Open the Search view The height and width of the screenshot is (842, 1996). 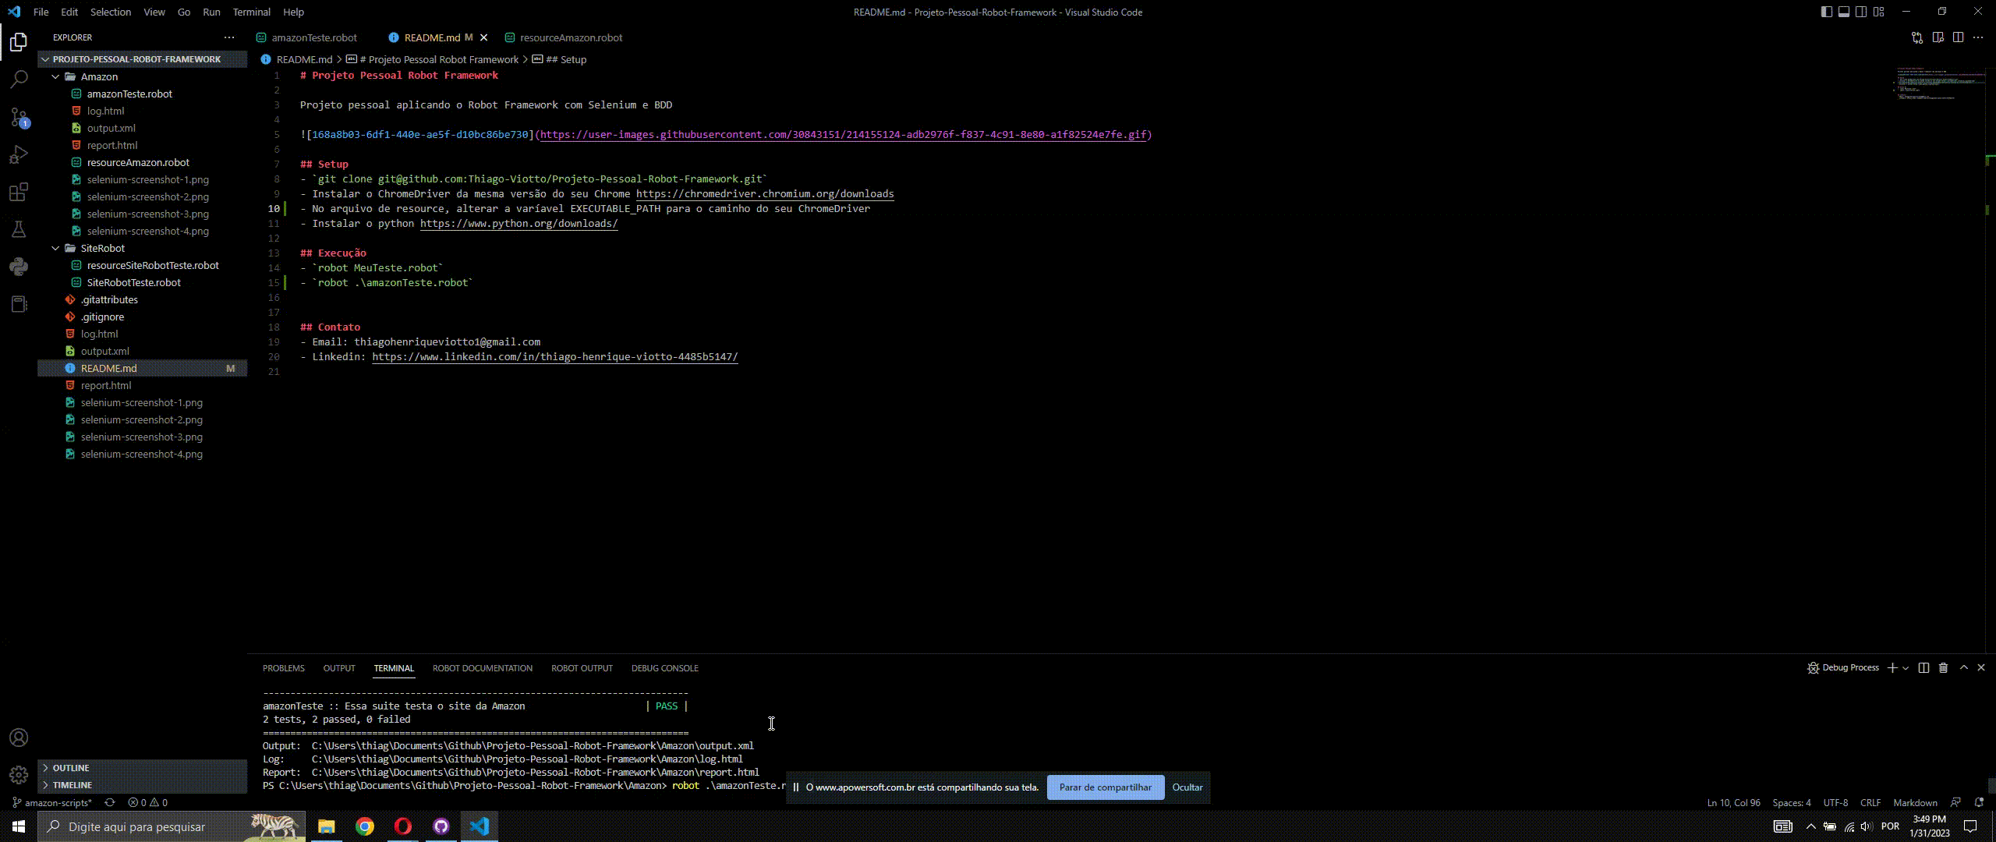[x=19, y=79]
